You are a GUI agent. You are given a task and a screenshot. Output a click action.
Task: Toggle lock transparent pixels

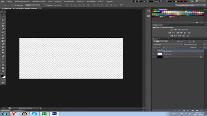164,48
